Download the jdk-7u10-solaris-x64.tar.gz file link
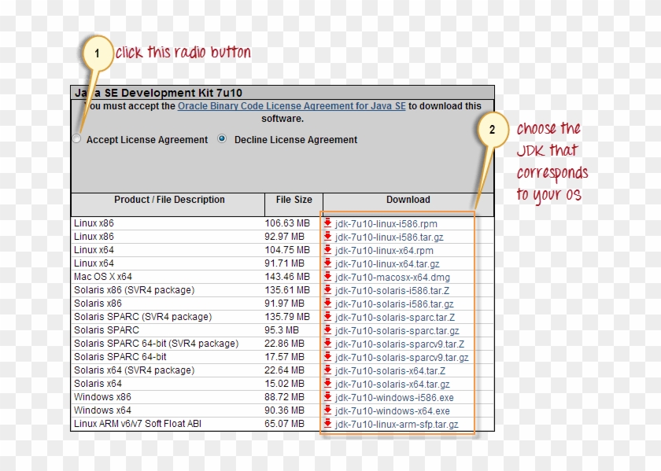 click(393, 385)
